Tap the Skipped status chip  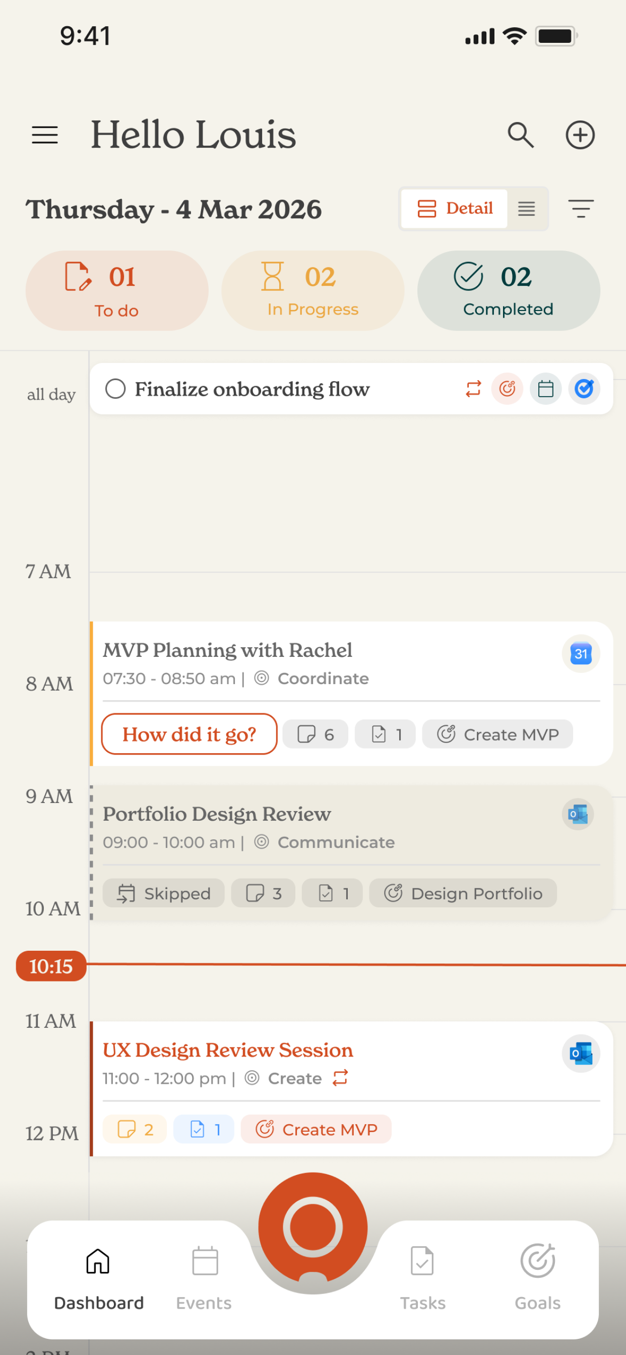[x=164, y=893]
